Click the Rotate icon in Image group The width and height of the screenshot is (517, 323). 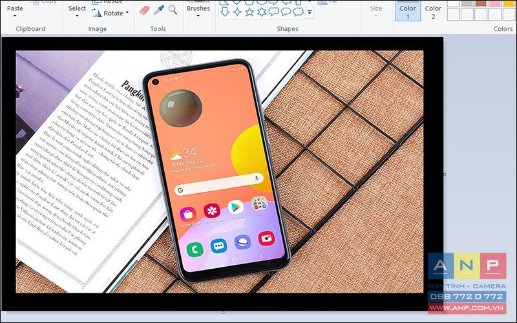pos(96,13)
